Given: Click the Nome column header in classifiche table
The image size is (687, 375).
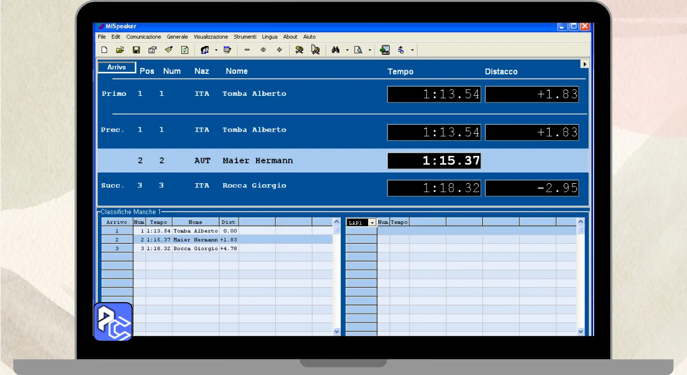Looking at the screenshot, I should click(195, 222).
